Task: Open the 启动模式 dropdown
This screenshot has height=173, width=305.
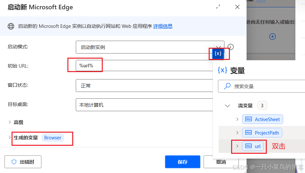Action: pyautogui.click(x=150, y=47)
